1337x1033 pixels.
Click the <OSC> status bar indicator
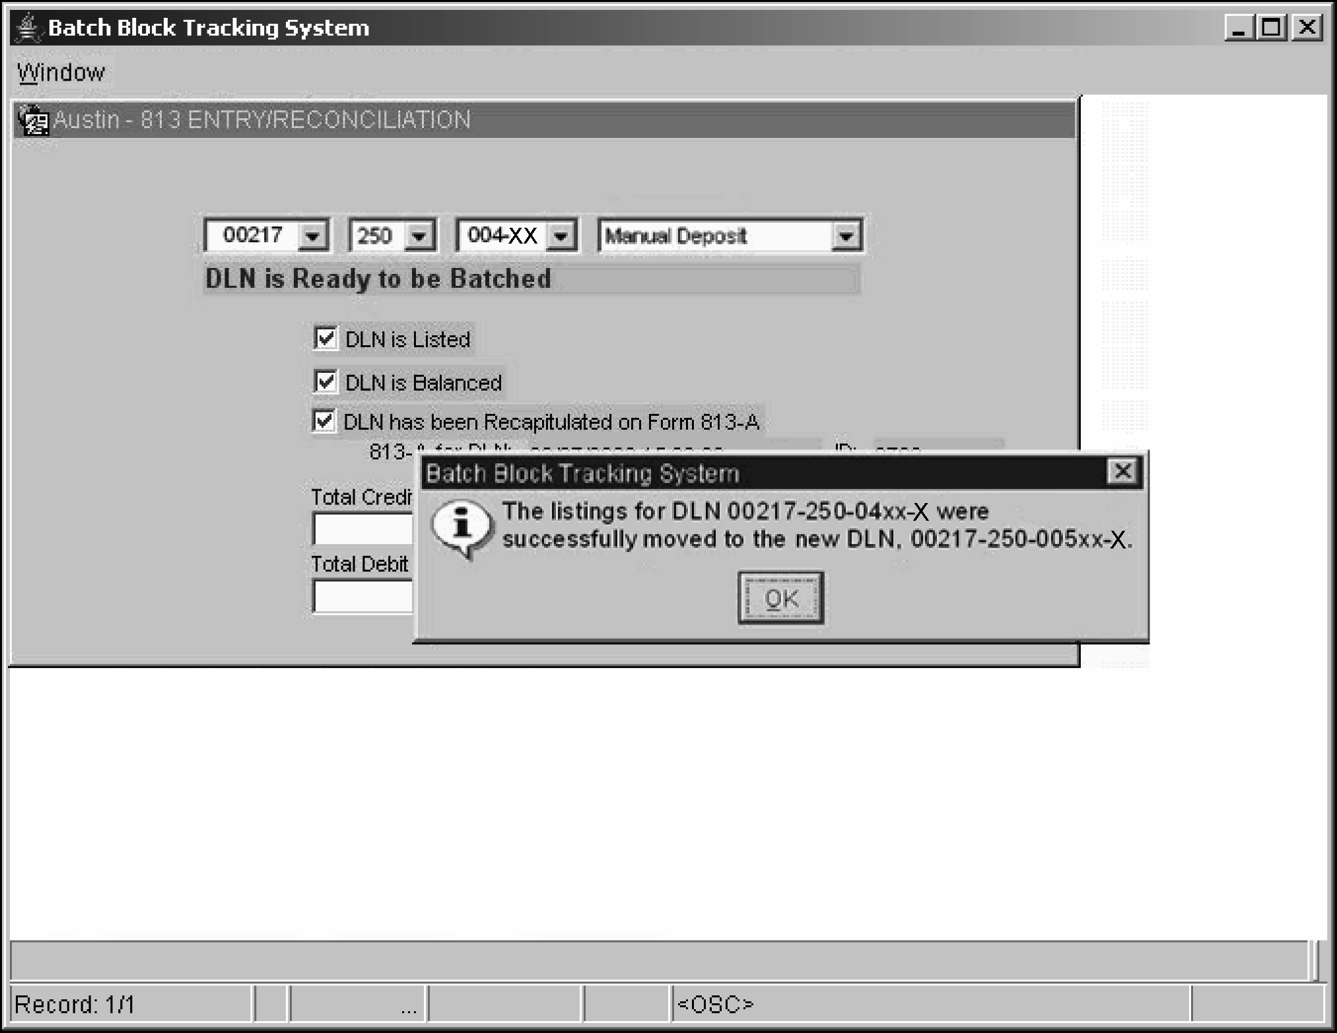[716, 1004]
